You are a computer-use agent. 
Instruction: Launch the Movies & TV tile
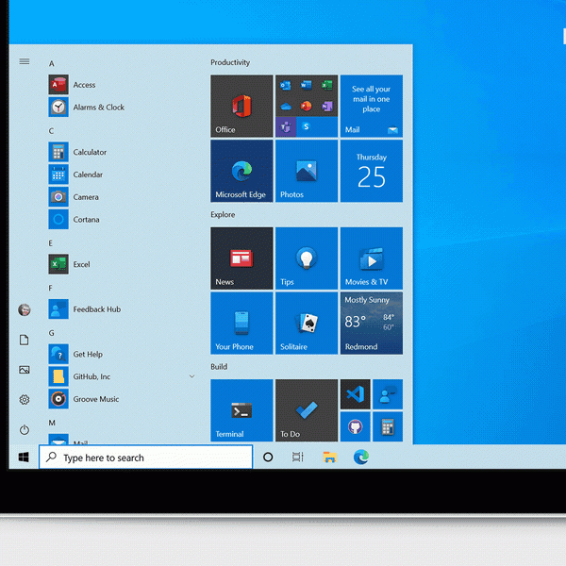click(372, 258)
